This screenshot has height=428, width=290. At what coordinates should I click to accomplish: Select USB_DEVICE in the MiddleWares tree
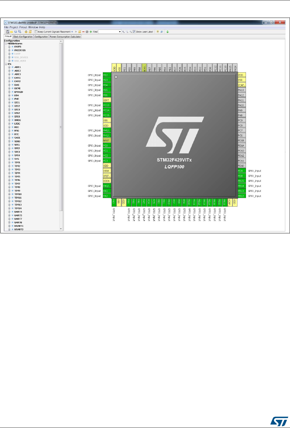[21, 57]
